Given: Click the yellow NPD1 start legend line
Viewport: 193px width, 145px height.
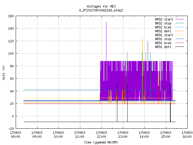Looking at the screenshot, I should pos(179,35).
